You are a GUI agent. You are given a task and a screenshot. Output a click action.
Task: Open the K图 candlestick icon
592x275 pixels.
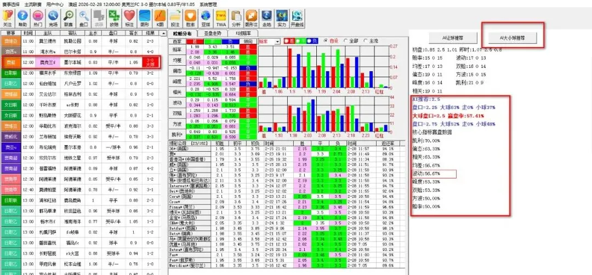(x=160, y=18)
